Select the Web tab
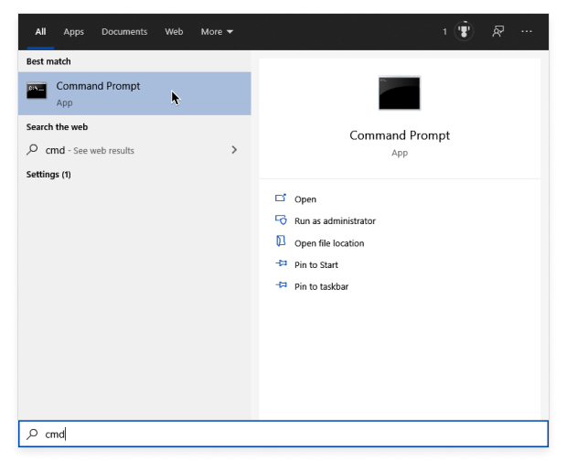Image resolution: width=567 pixels, height=461 pixels. (174, 31)
